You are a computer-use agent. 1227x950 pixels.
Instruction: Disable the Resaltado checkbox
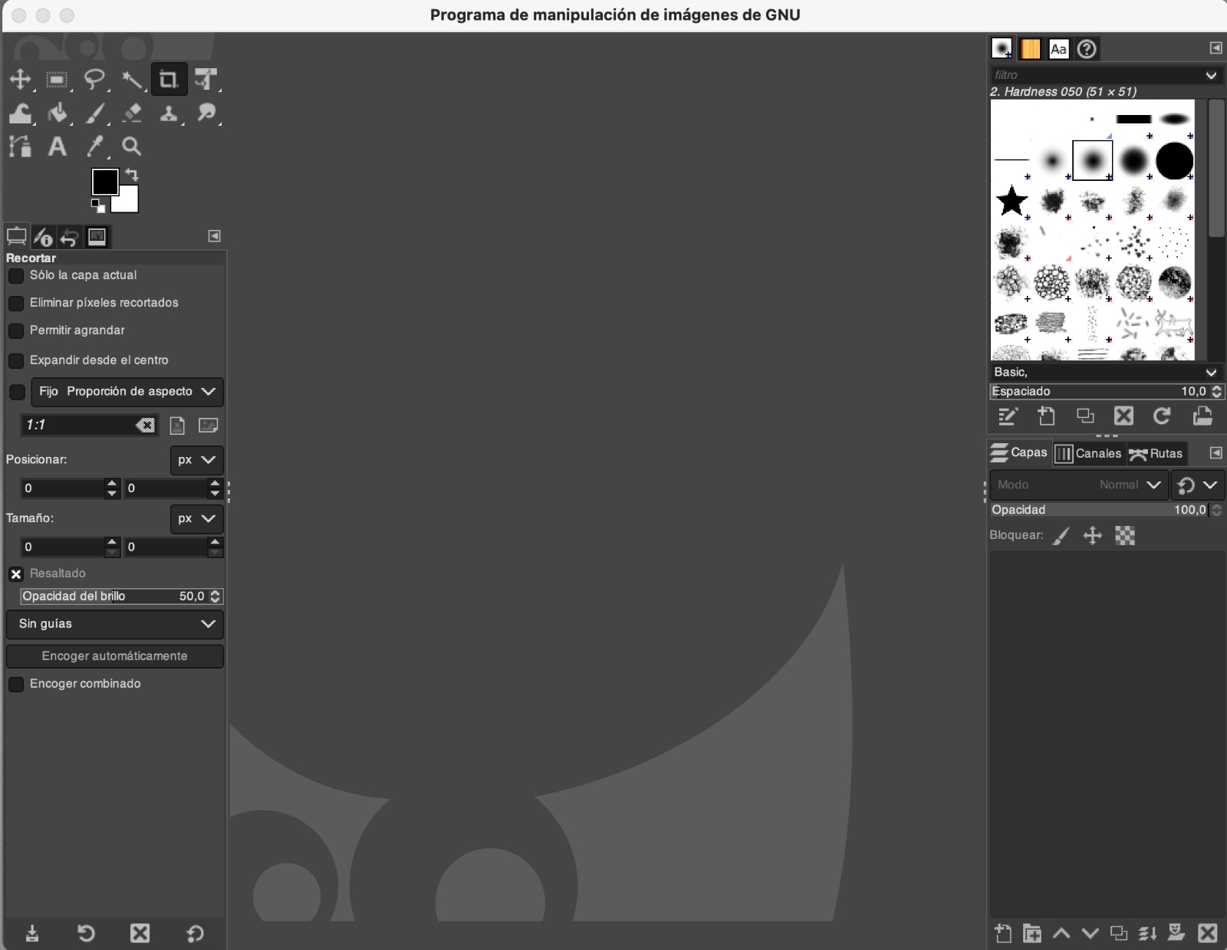tap(16, 574)
